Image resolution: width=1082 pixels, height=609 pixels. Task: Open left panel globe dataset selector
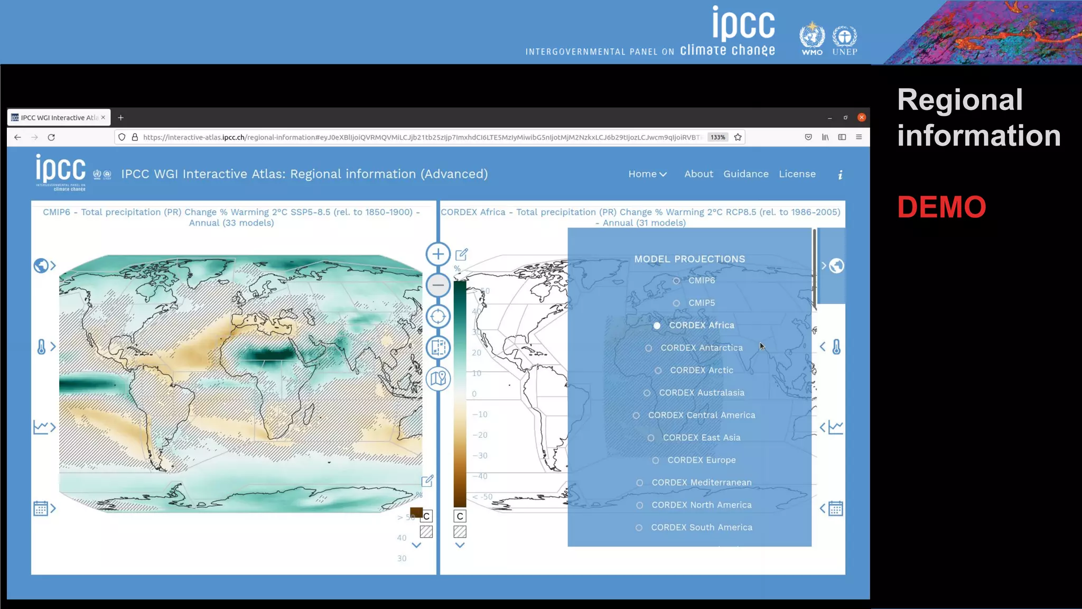(44, 265)
